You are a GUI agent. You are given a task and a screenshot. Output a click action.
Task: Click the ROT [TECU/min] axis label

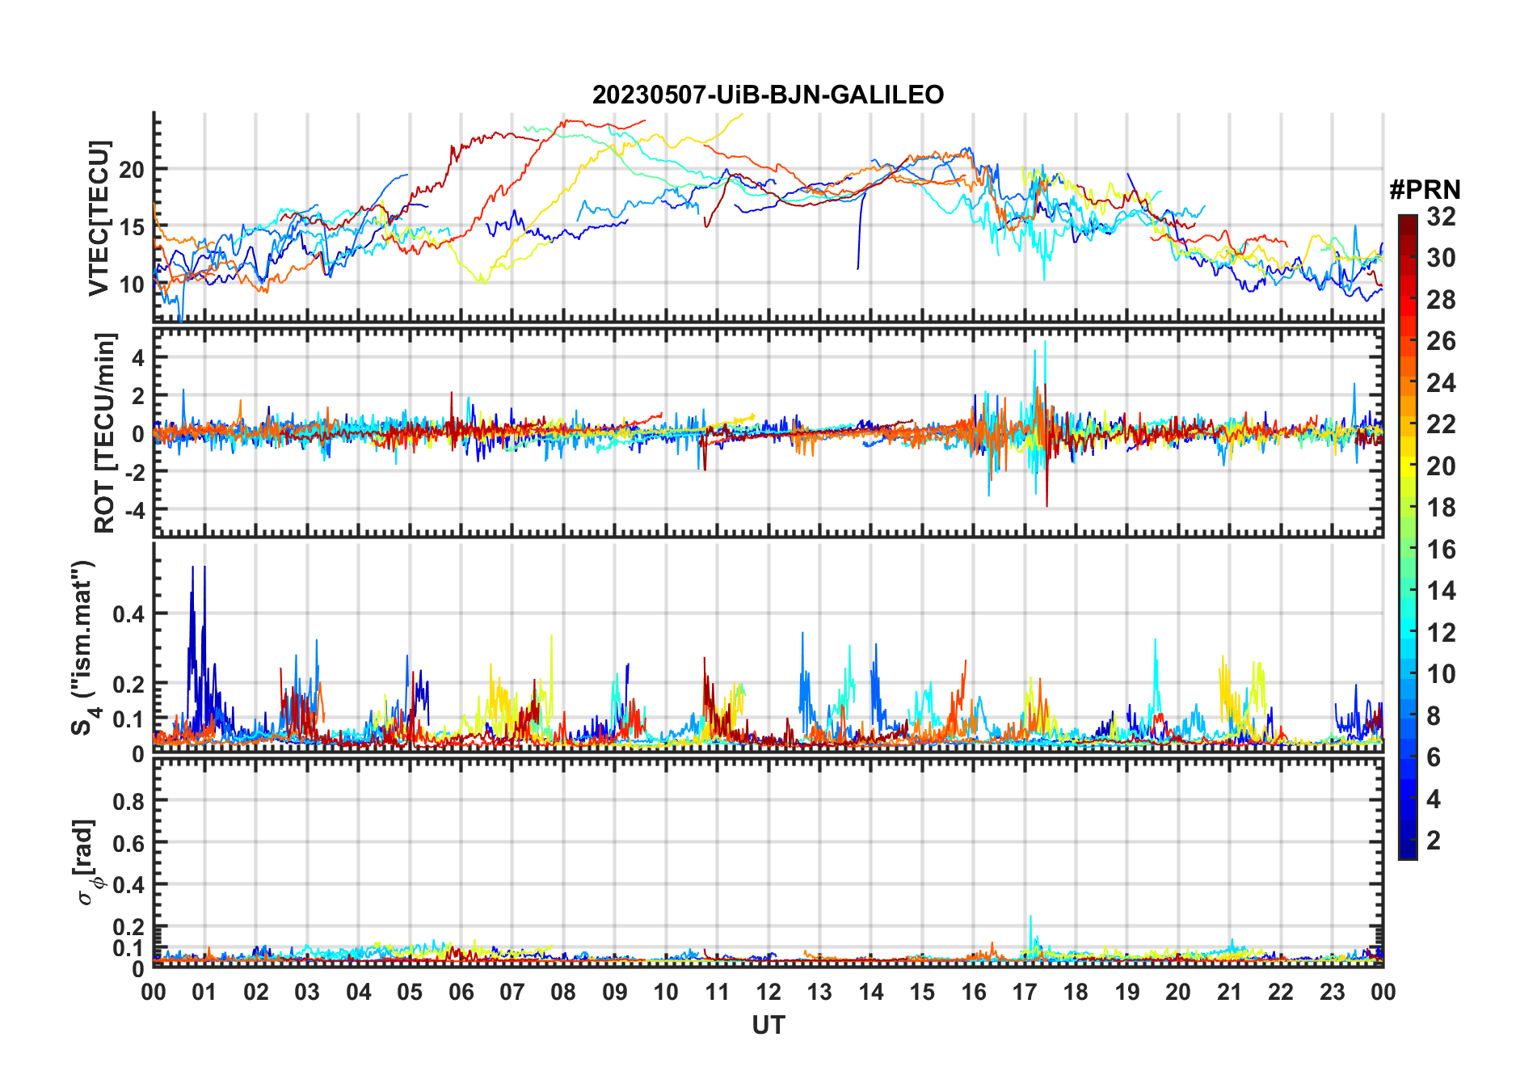coord(105,432)
